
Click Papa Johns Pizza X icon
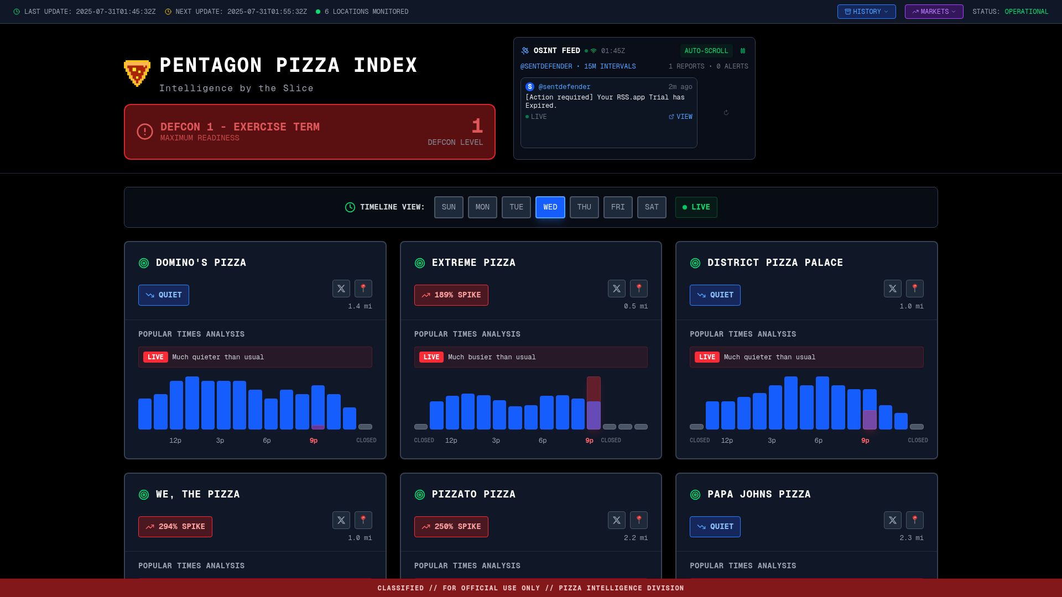(x=893, y=520)
